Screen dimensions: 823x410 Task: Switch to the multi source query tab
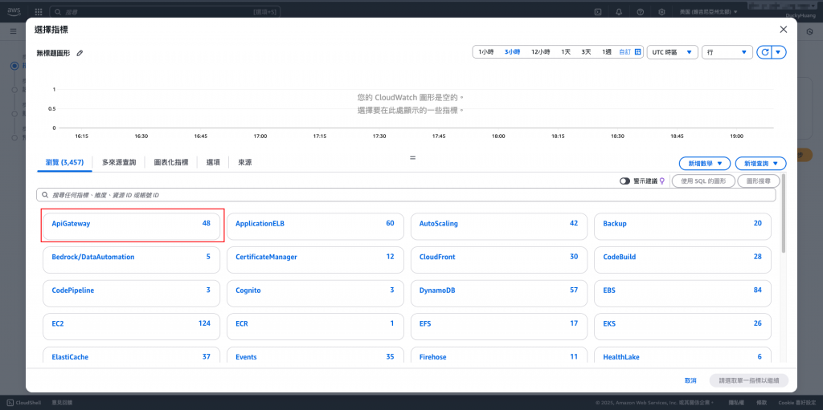click(x=119, y=163)
